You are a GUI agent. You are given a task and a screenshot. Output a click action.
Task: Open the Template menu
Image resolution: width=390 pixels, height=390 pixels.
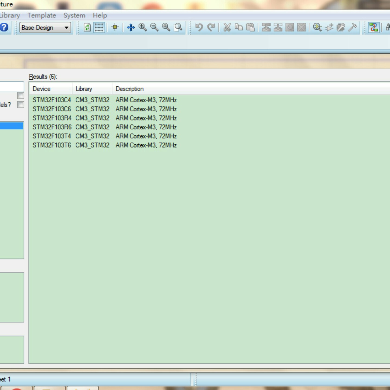[x=42, y=15]
